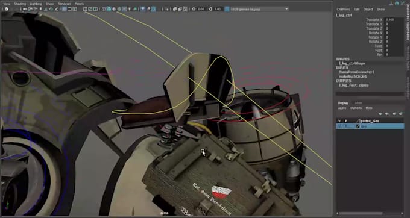The width and height of the screenshot is (410, 218).
Task: Click the l_leg_ctrlShape shape node
Action: (x=352, y=63)
